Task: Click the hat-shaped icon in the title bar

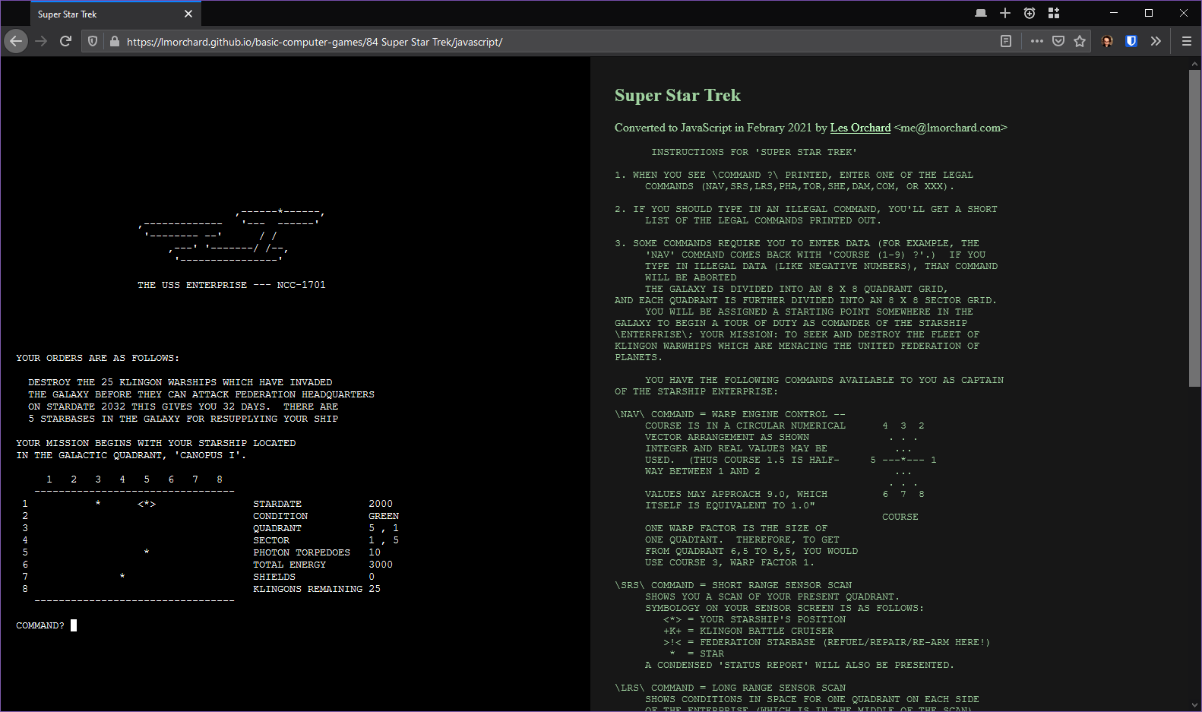Action: click(981, 13)
